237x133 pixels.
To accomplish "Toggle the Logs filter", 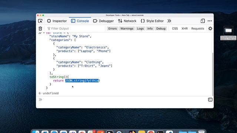I will click(x=140, y=28).
